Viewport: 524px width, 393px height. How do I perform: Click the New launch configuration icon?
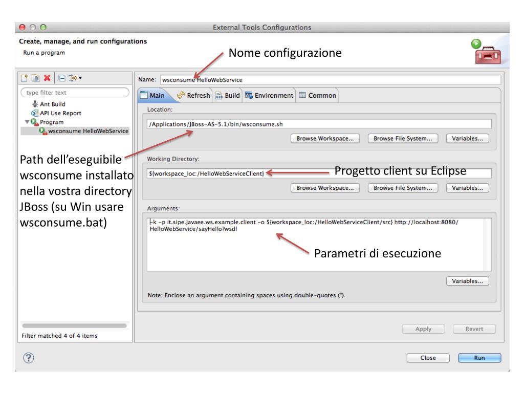point(25,78)
